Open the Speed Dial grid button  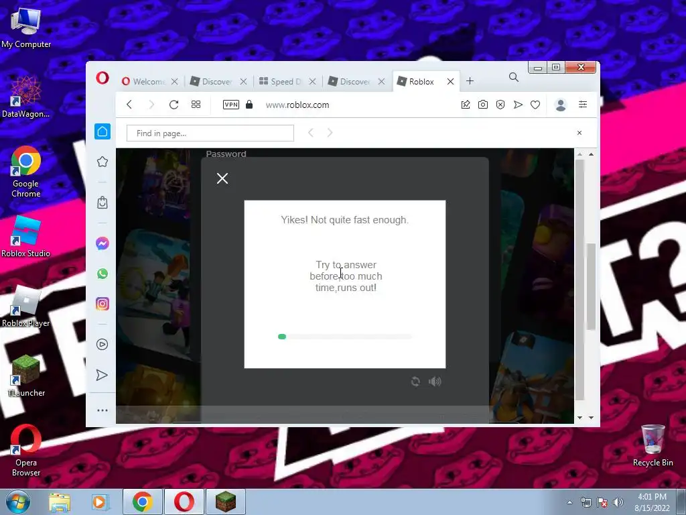click(196, 104)
